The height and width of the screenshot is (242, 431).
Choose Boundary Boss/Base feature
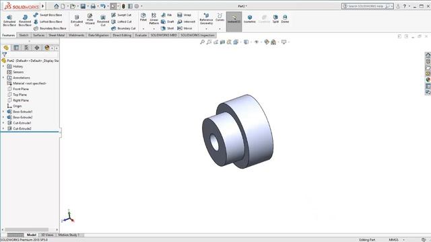[x=50, y=28]
